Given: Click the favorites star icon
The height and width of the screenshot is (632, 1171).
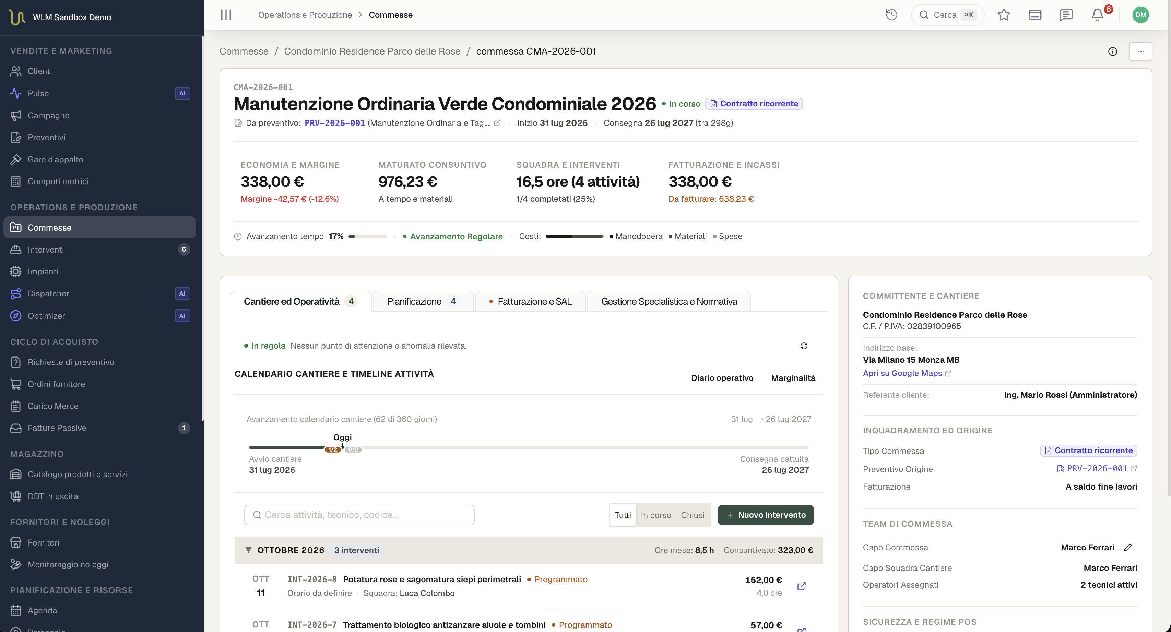Looking at the screenshot, I should point(1004,15).
